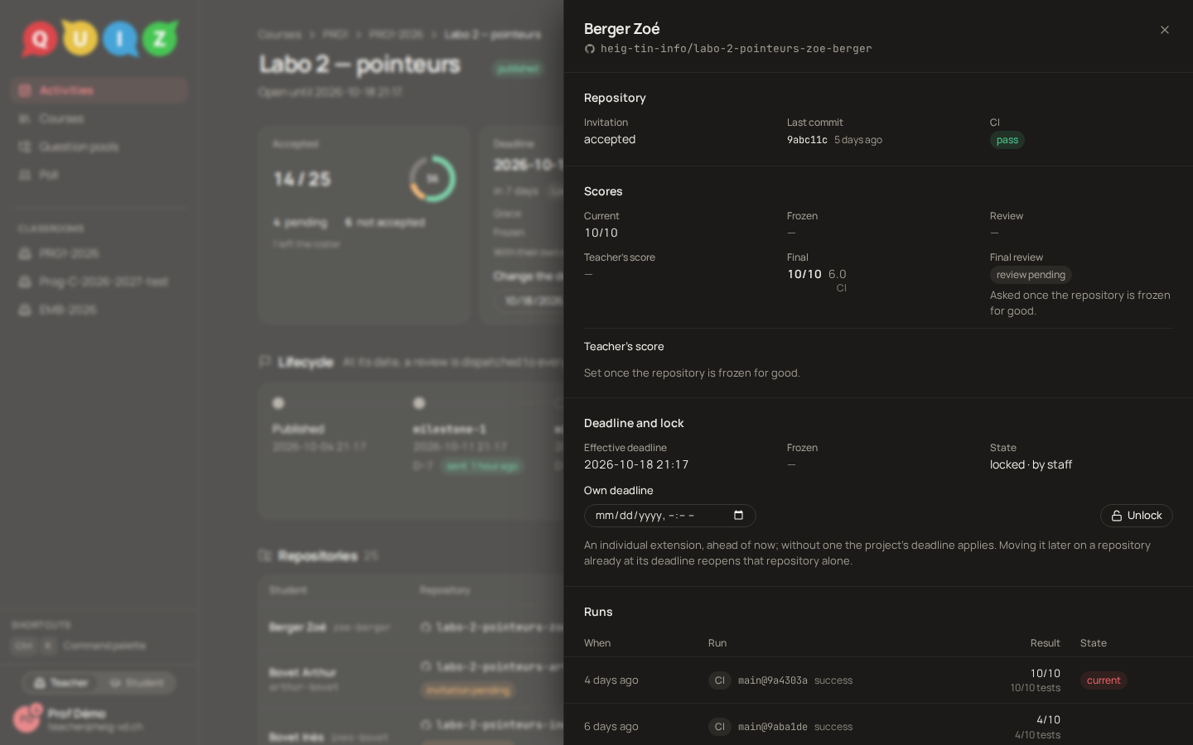The image size is (1193, 745).
Task: Click the invitation status 'accepted'
Action: 610,140
